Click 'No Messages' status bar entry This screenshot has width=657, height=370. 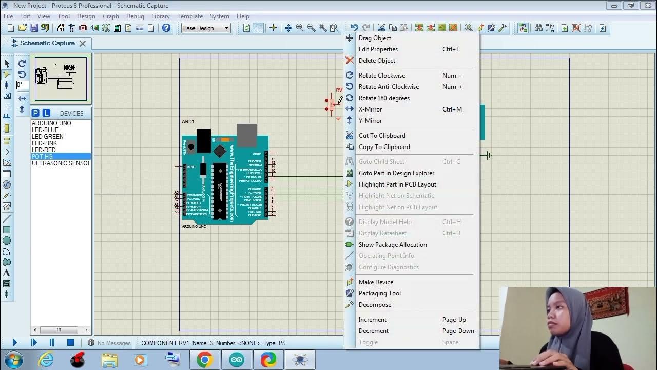point(108,343)
